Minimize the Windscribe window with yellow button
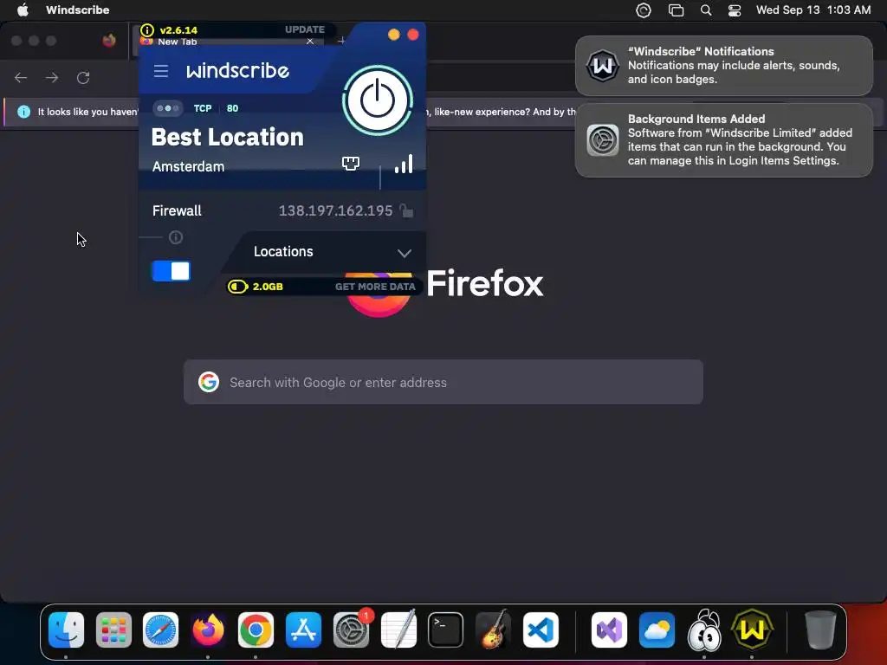The image size is (887, 665). coord(394,35)
